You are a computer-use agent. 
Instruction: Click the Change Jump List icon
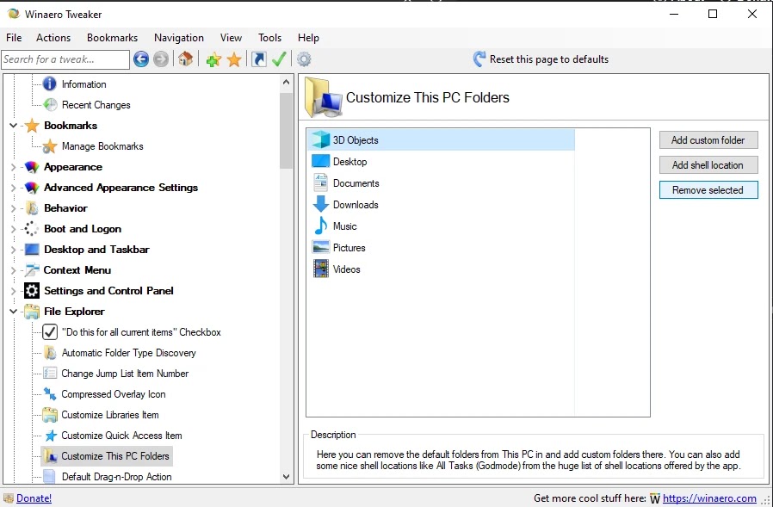50,374
